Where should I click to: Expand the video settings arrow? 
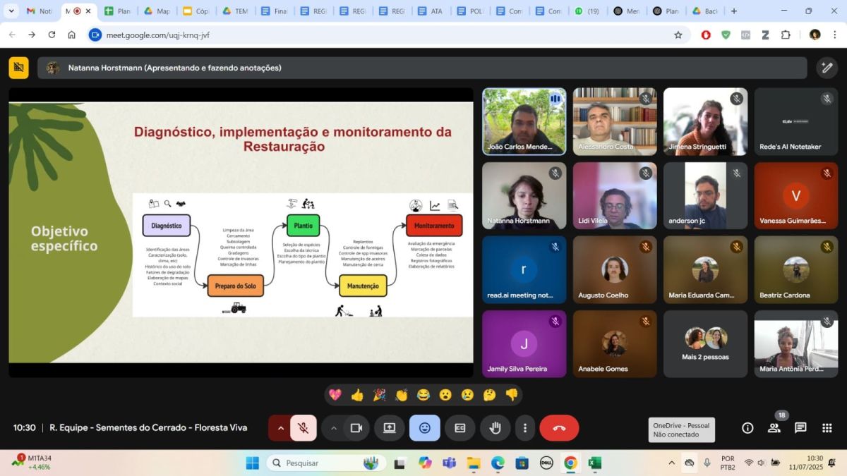pos(334,428)
